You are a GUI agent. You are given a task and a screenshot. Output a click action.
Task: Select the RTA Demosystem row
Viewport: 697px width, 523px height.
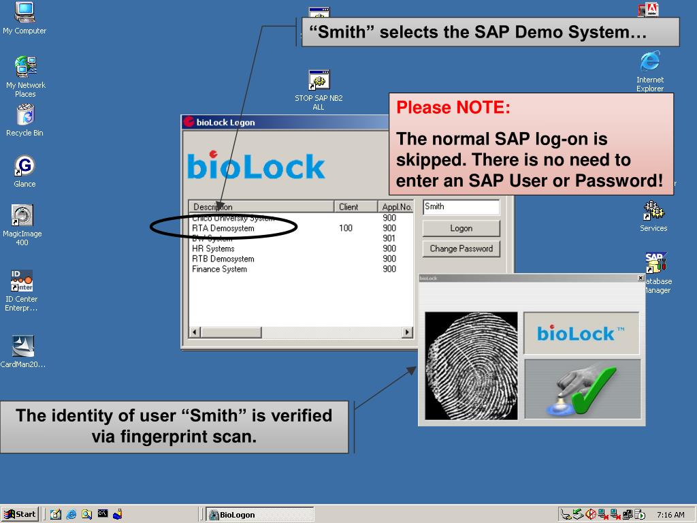tap(301, 228)
